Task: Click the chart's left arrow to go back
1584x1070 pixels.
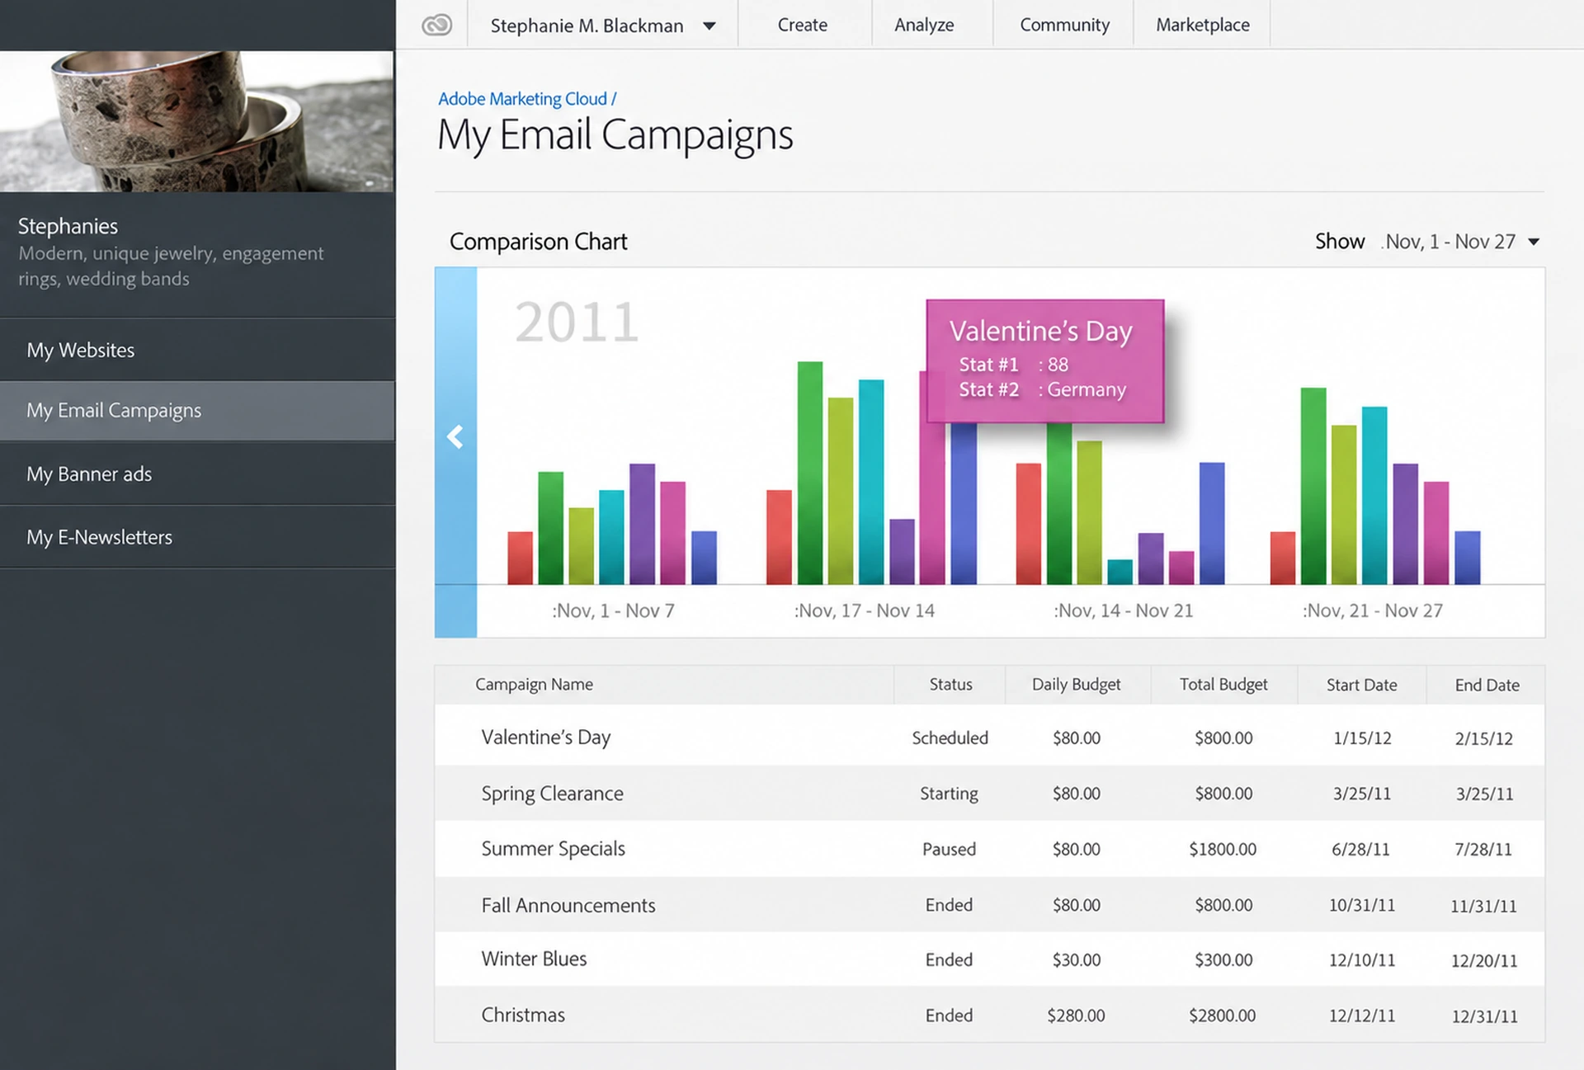Action: pos(455,436)
